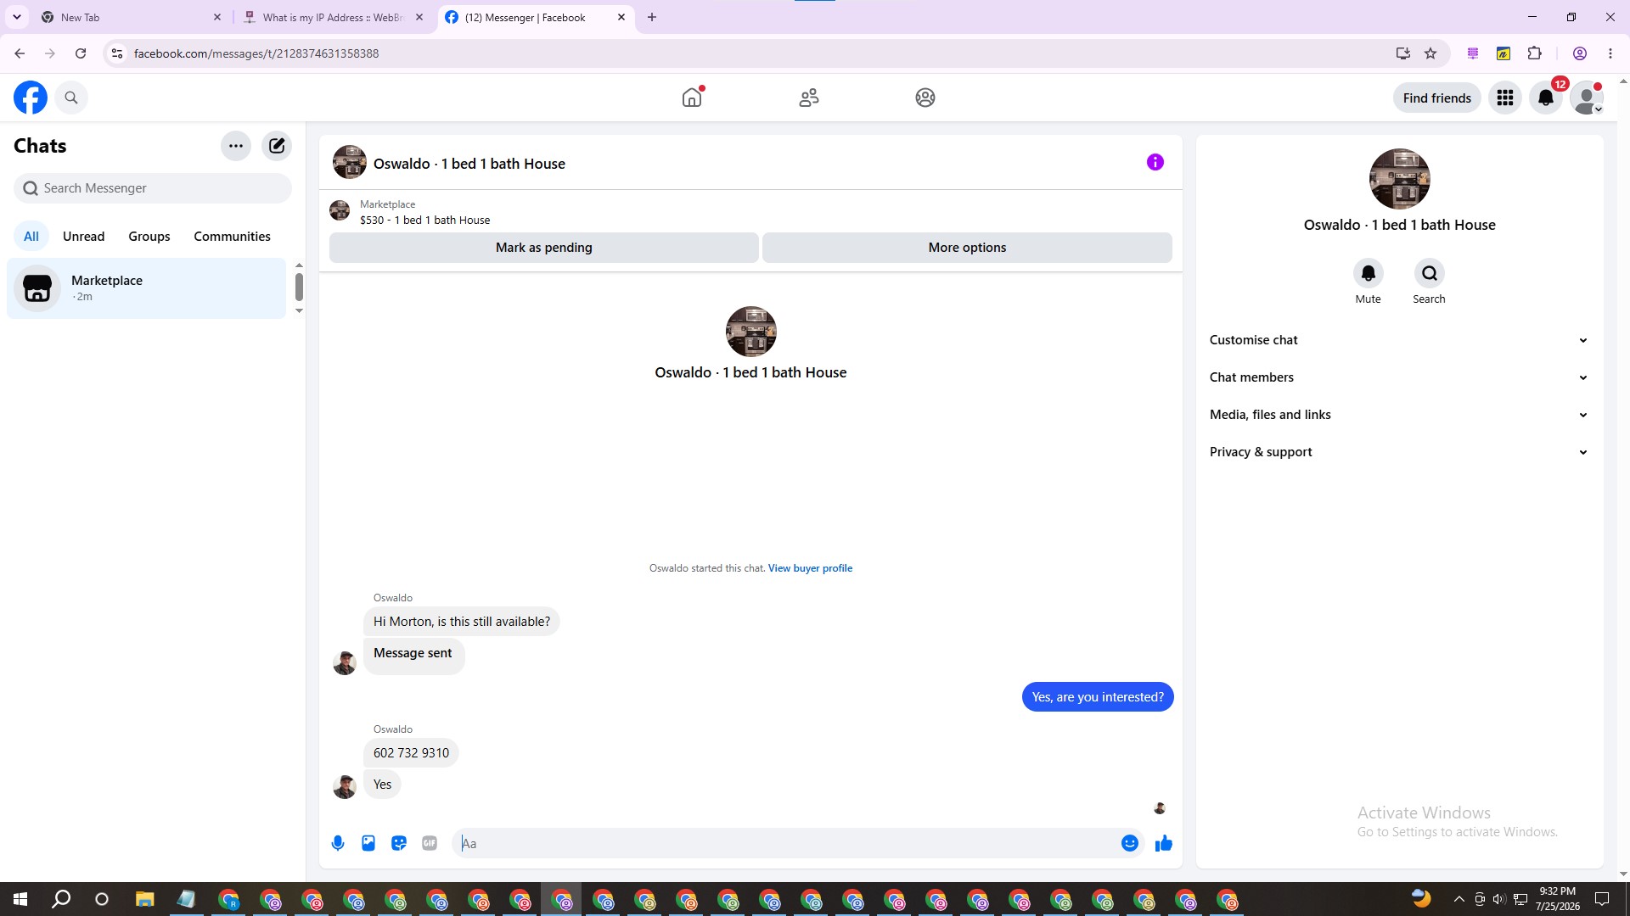Open the Windows Start menu
This screenshot has height=916, width=1630.
coord(20,899)
